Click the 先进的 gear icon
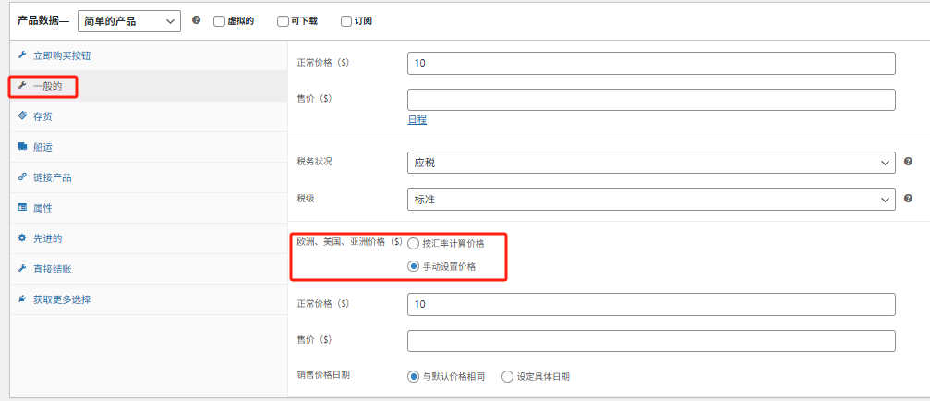Screen dimensions: 930x401 click(x=22, y=238)
